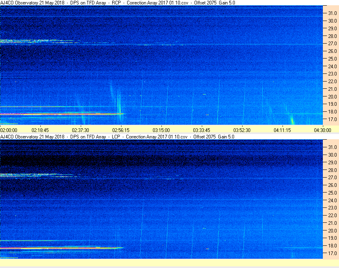Click the 25.0 frequency label on LCP axis

(333, 193)
